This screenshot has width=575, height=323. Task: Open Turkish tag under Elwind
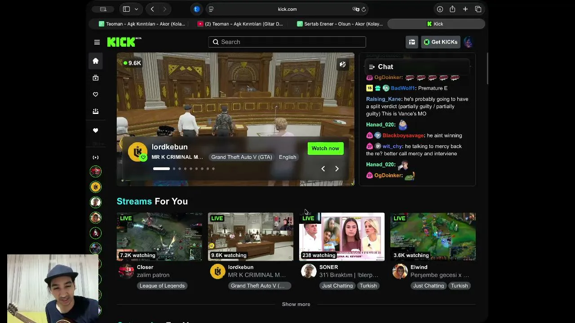coord(459,286)
